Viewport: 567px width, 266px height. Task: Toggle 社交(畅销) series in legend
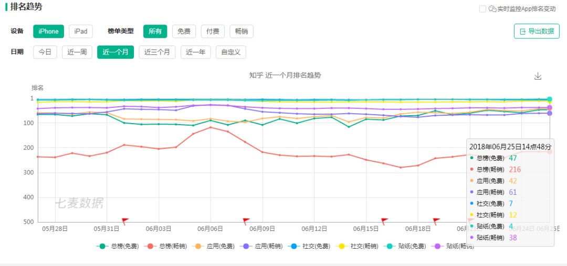[357, 247]
